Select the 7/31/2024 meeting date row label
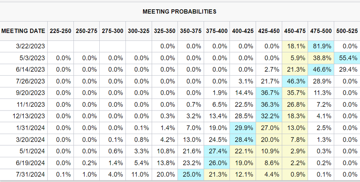The height and width of the screenshot is (182, 360). pyautogui.click(x=30, y=175)
